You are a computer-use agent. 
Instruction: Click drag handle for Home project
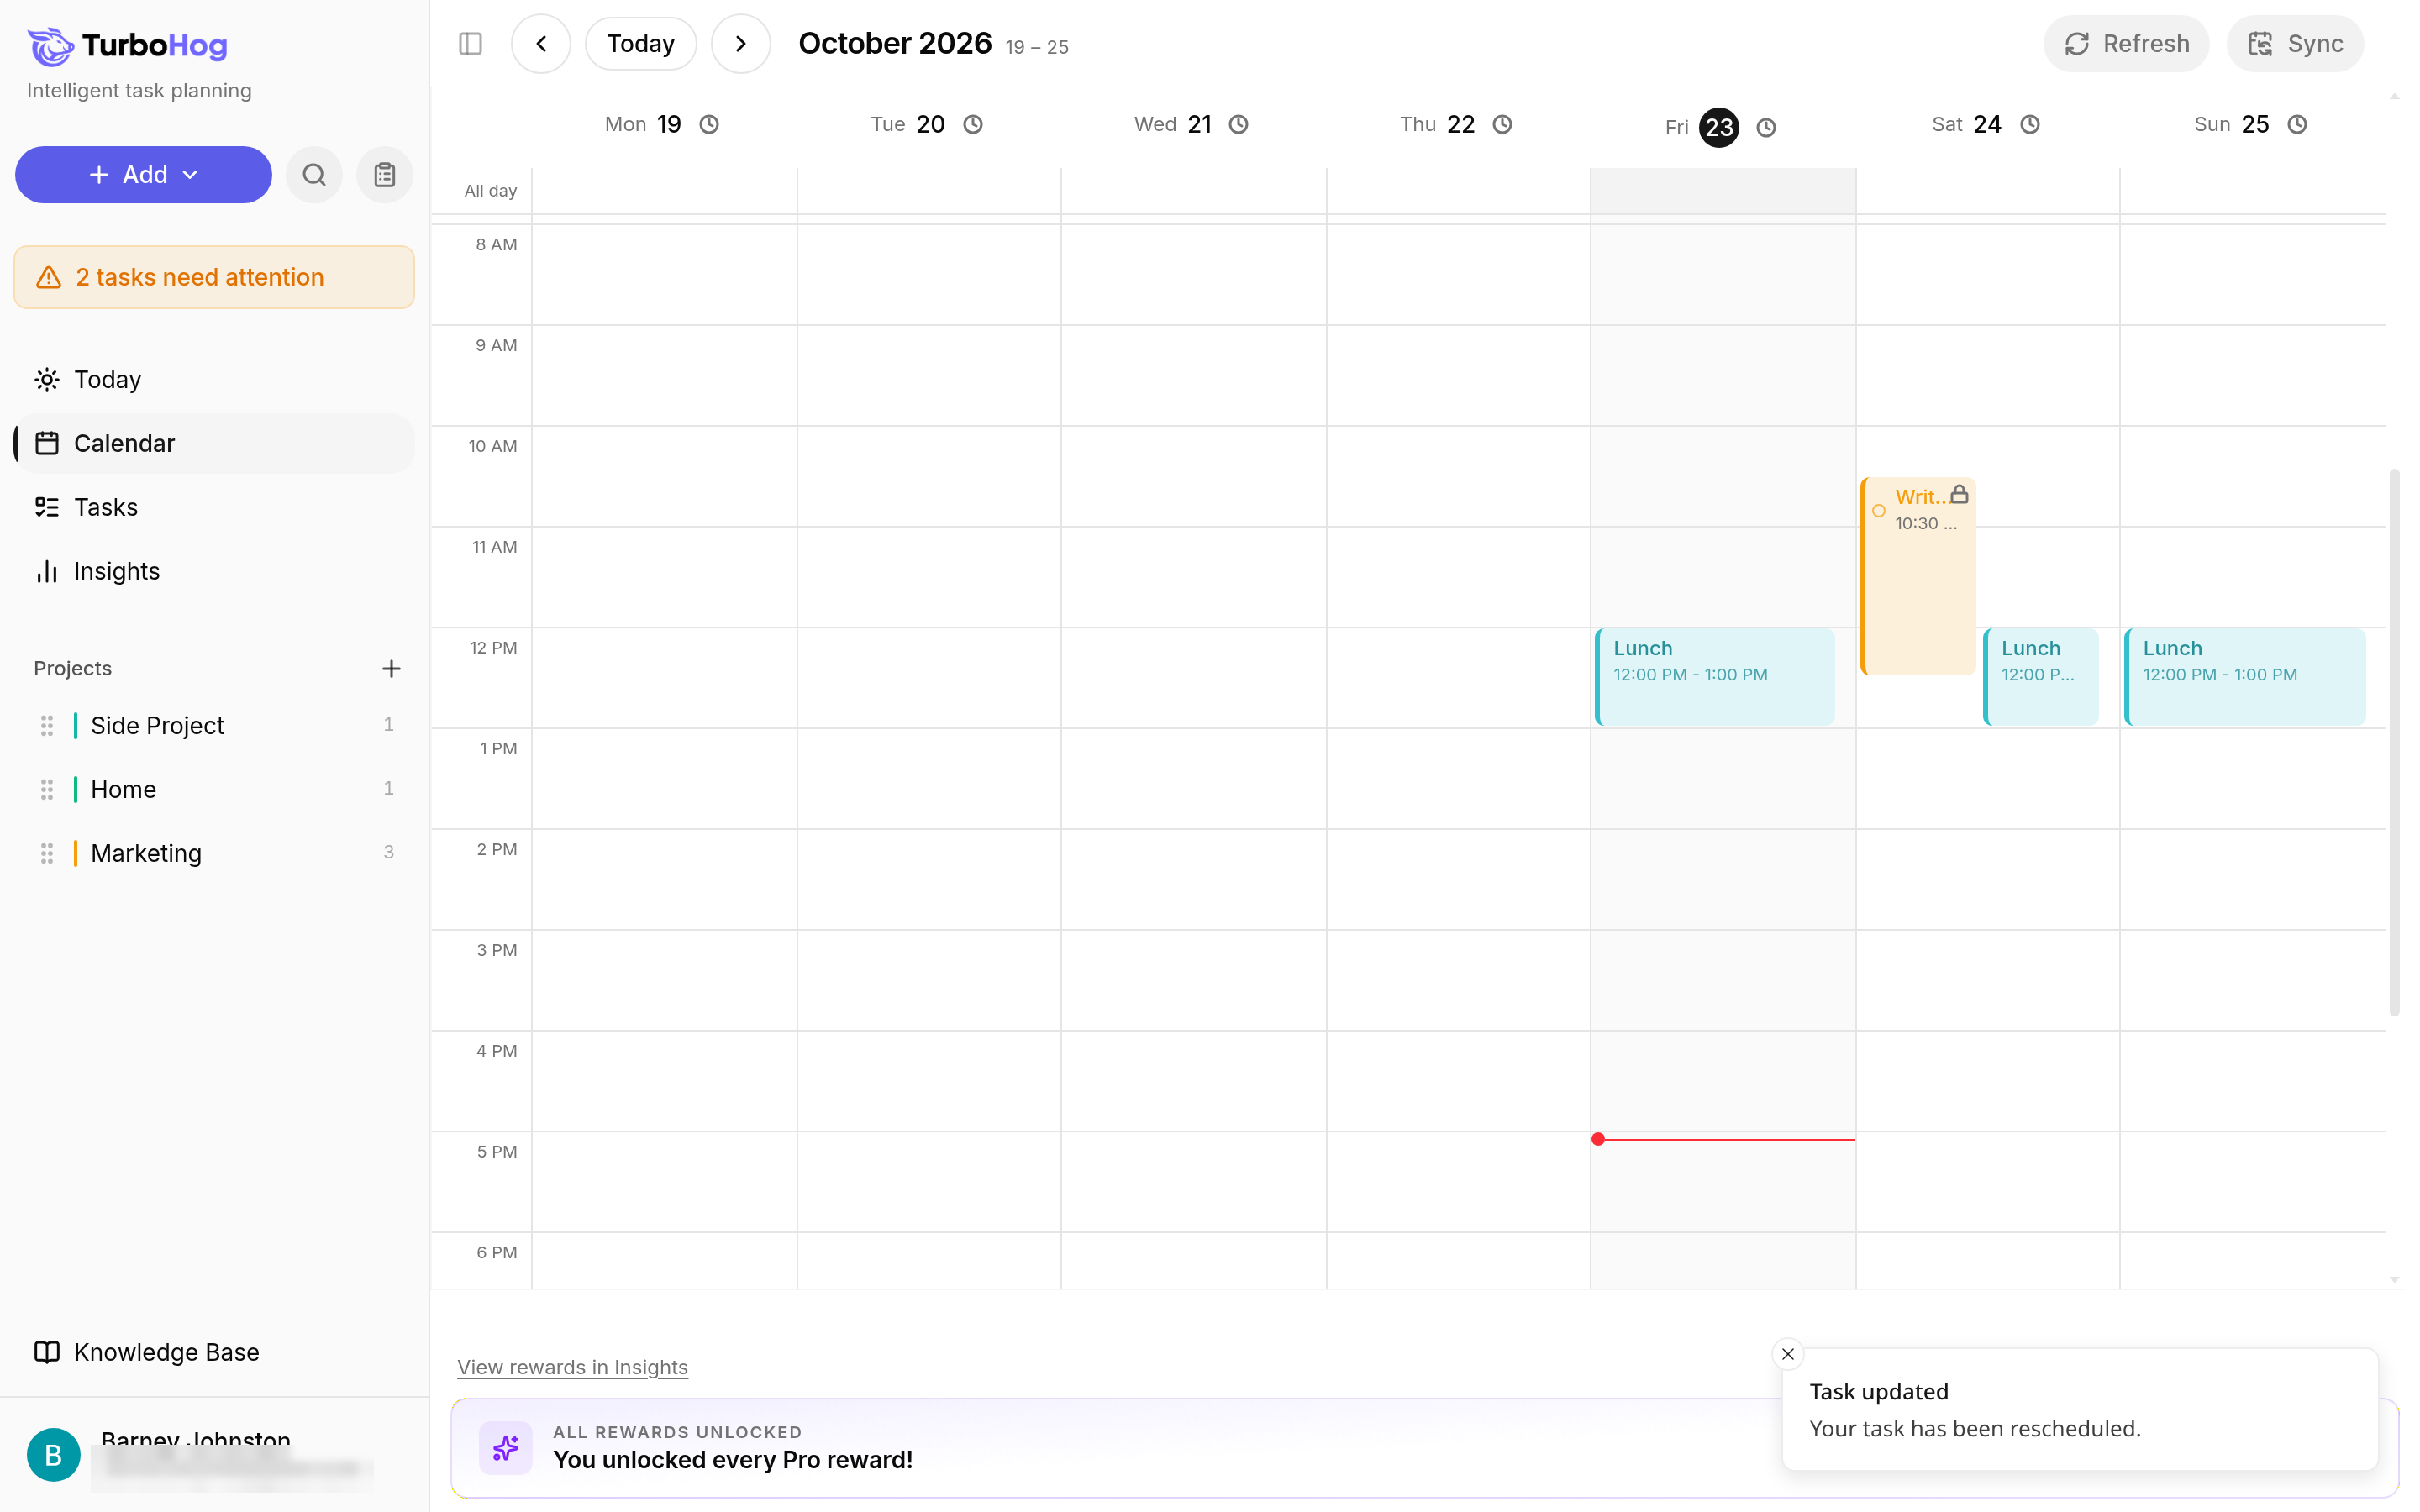pyautogui.click(x=47, y=790)
